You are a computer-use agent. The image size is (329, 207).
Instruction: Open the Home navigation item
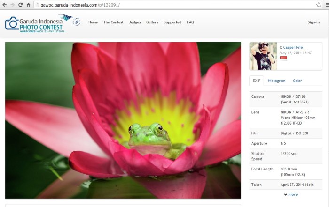(x=93, y=22)
